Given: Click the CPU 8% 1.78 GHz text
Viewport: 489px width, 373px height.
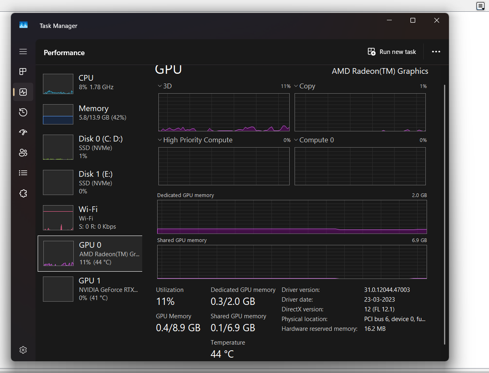Looking at the screenshot, I should [96, 87].
